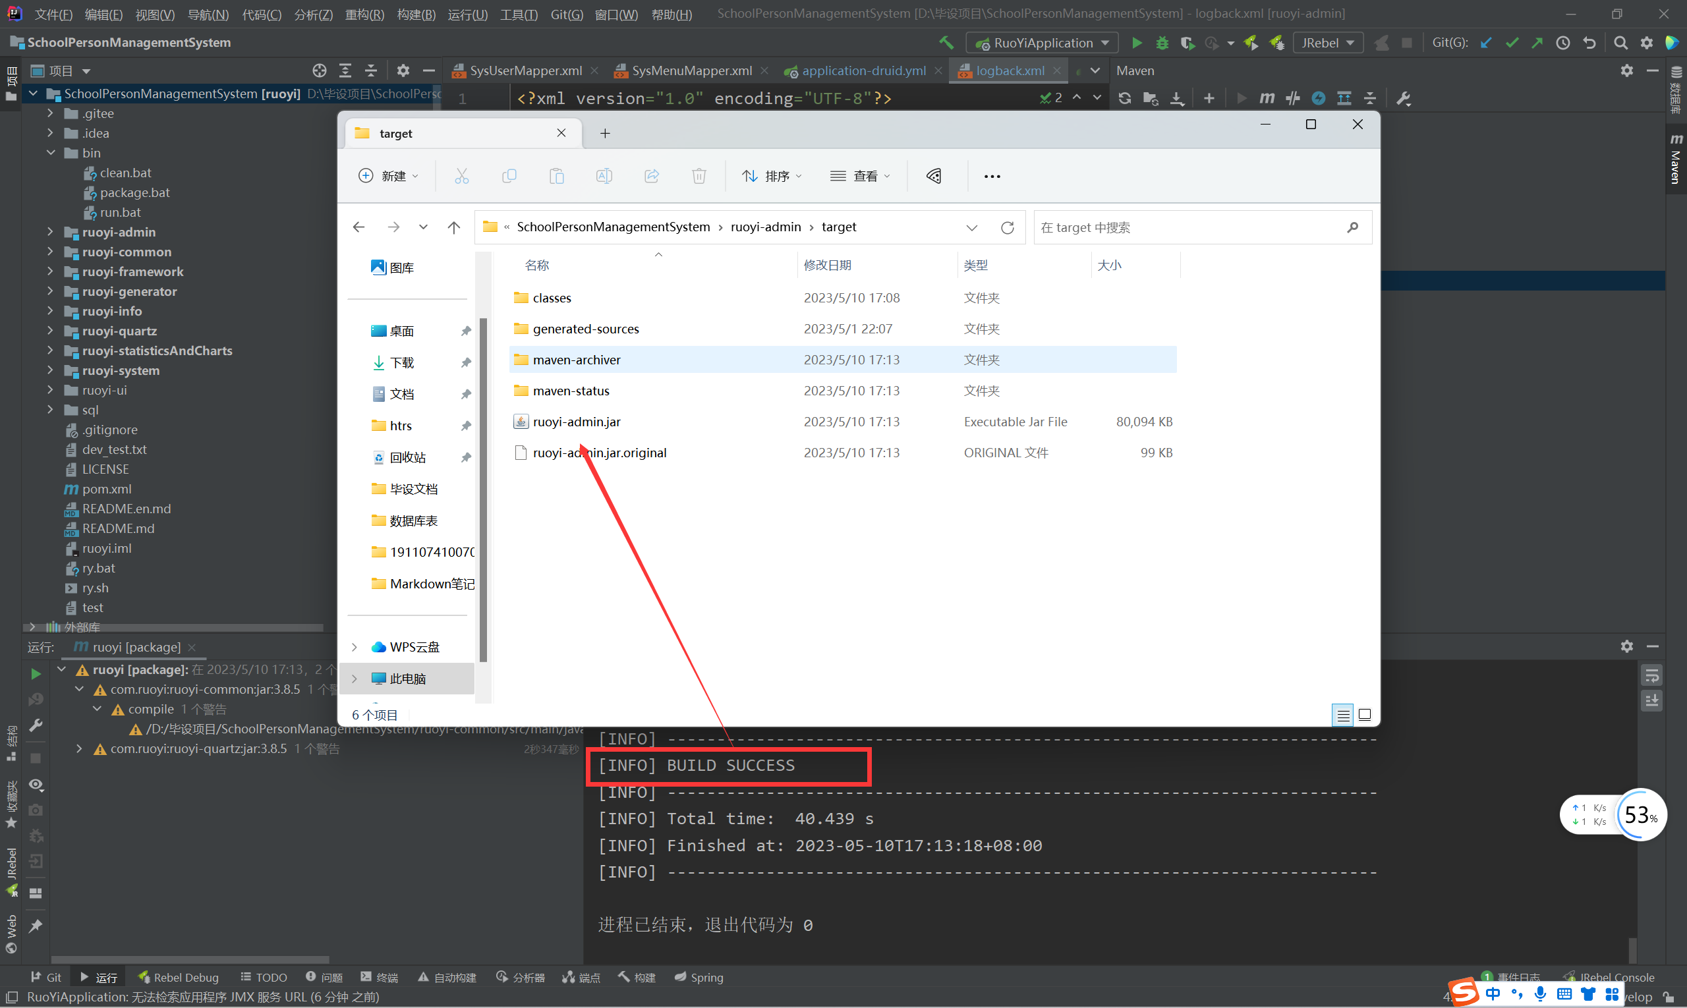1687x1008 pixels.
Task: Click Explorer refresh button
Action: pos(1007,227)
